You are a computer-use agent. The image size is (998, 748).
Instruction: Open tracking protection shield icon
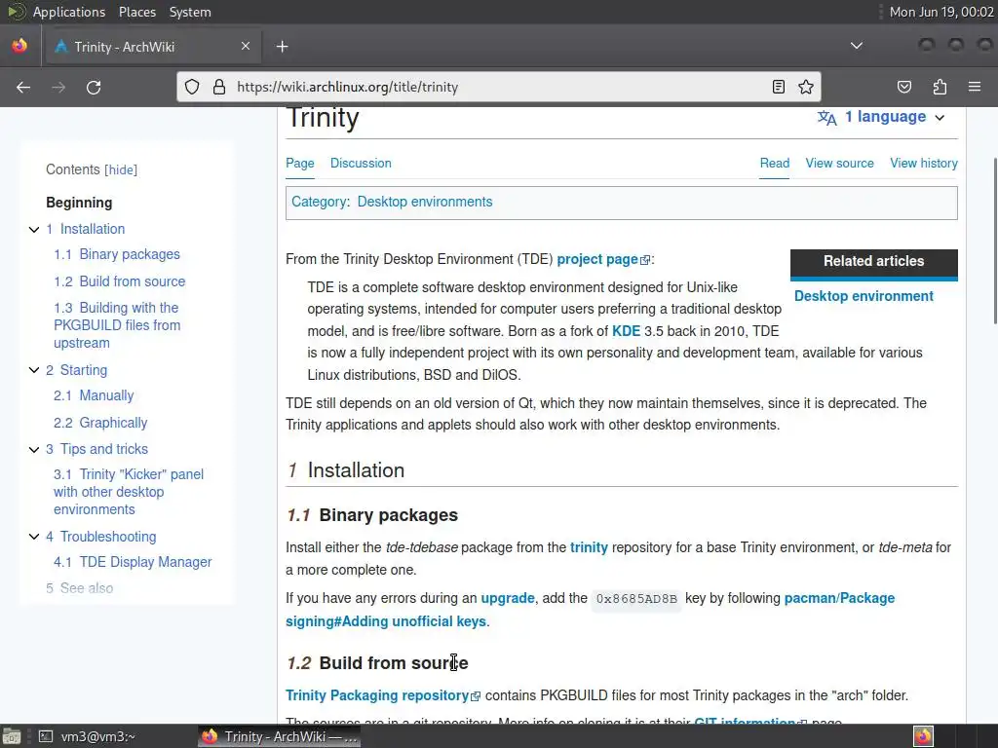pyautogui.click(x=192, y=87)
